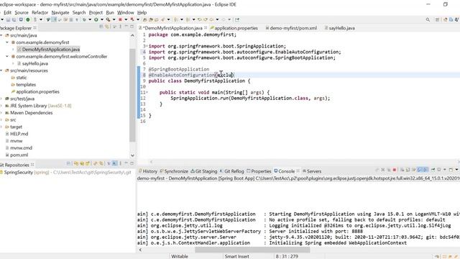The height and width of the screenshot is (259, 460).
Task: Switch to the Java perspective icon
Action: (451, 19)
